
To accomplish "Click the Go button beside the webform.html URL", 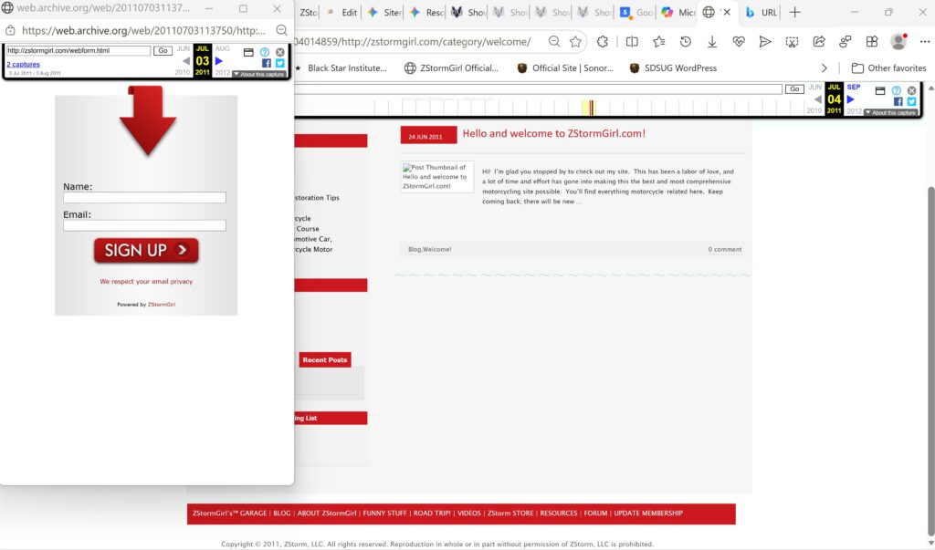I will click(x=163, y=51).
